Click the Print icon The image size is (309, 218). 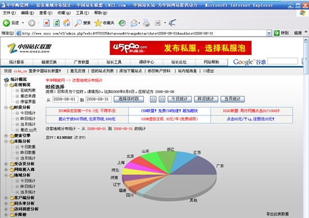[147, 23]
